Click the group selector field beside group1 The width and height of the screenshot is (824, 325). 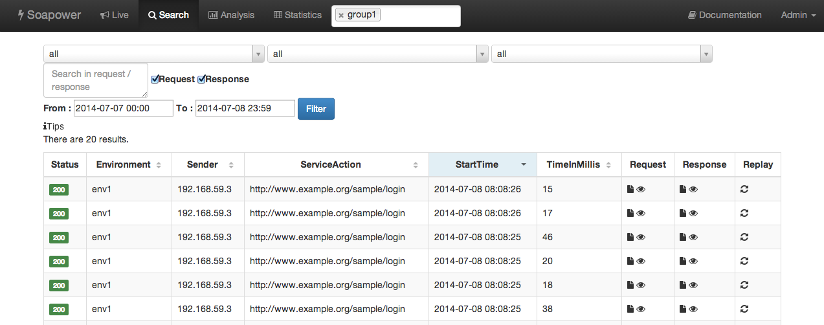(419, 16)
